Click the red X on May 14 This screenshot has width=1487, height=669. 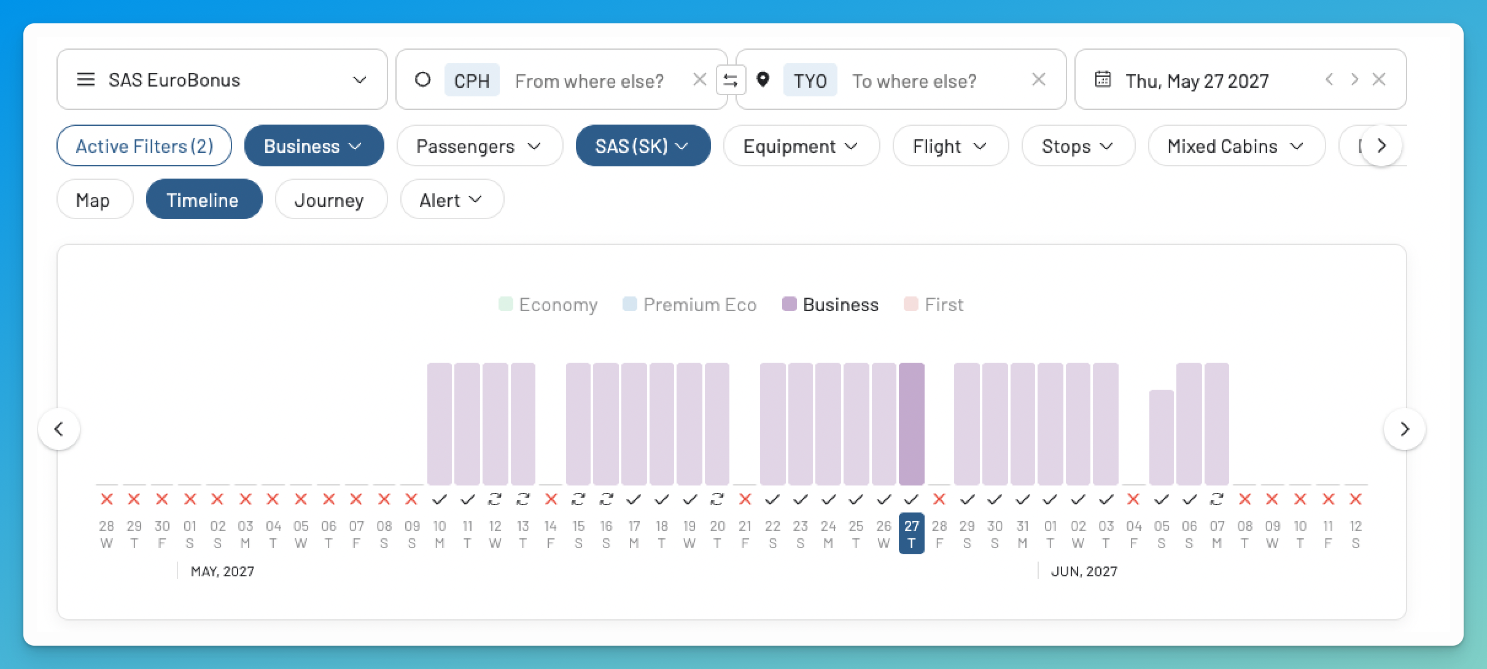point(551,500)
